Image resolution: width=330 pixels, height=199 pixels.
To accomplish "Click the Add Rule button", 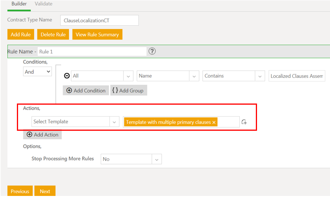I will pos(21,35).
